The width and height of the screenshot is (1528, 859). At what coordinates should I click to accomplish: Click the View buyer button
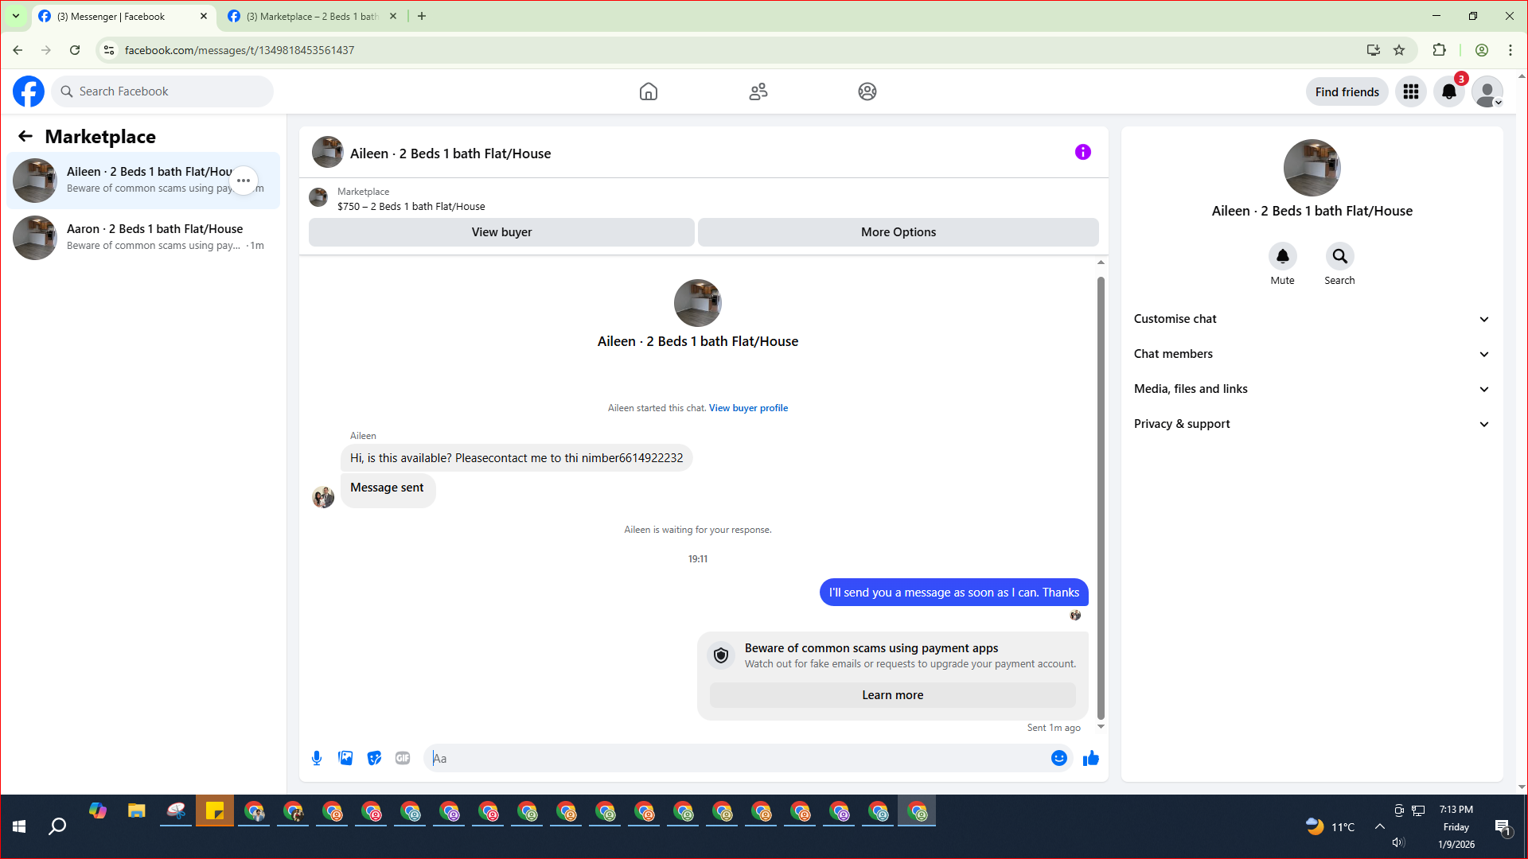[x=501, y=232]
